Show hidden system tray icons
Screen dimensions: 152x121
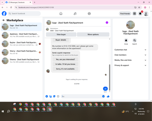pos(133,111)
